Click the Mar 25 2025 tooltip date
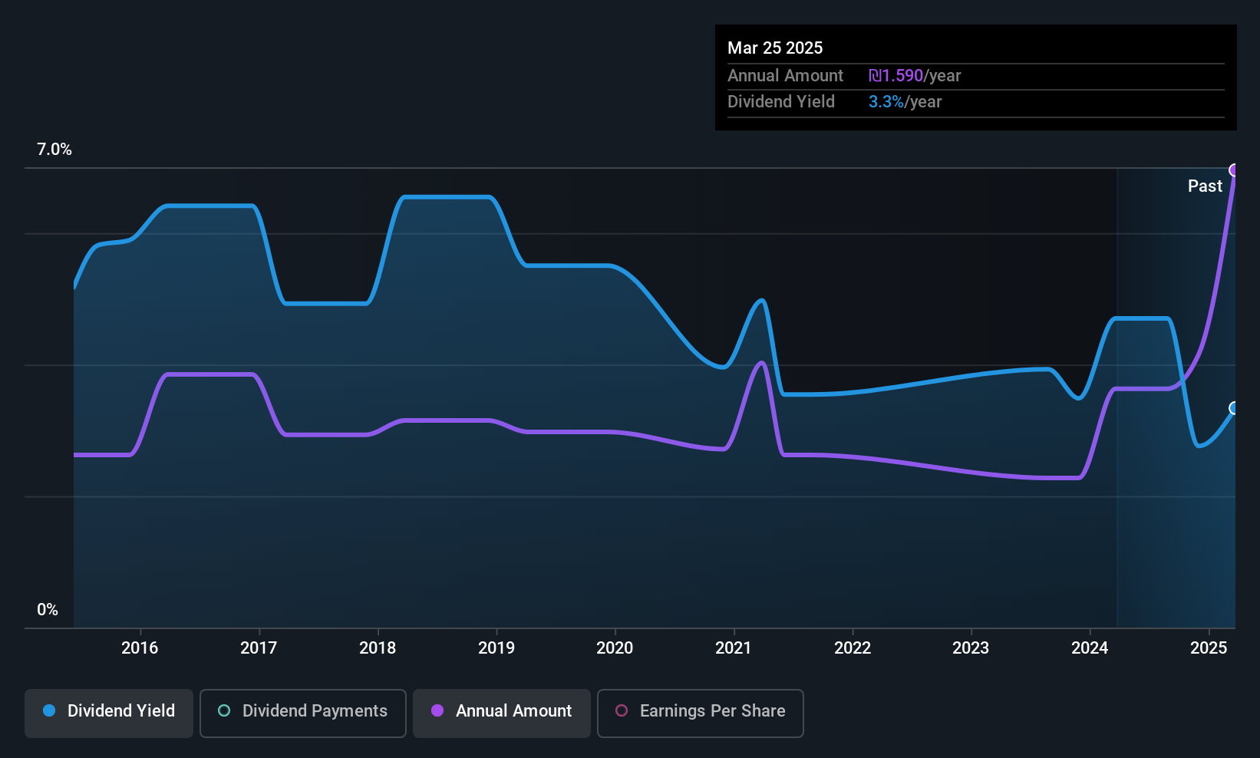1260x758 pixels. point(775,48)
